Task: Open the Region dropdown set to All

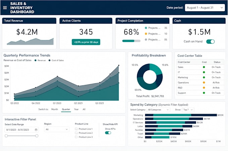Action: [57, 129]
